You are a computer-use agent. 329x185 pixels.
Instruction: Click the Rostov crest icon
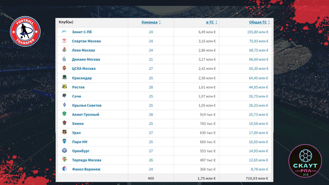64,87
